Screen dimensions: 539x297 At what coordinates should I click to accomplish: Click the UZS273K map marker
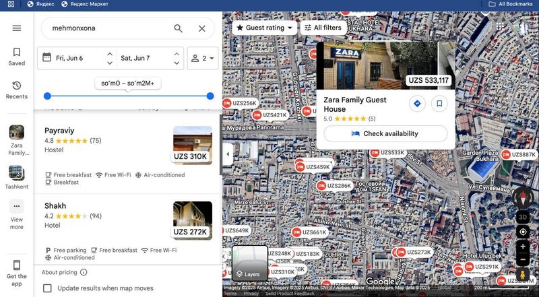click(x=414, y=253)
